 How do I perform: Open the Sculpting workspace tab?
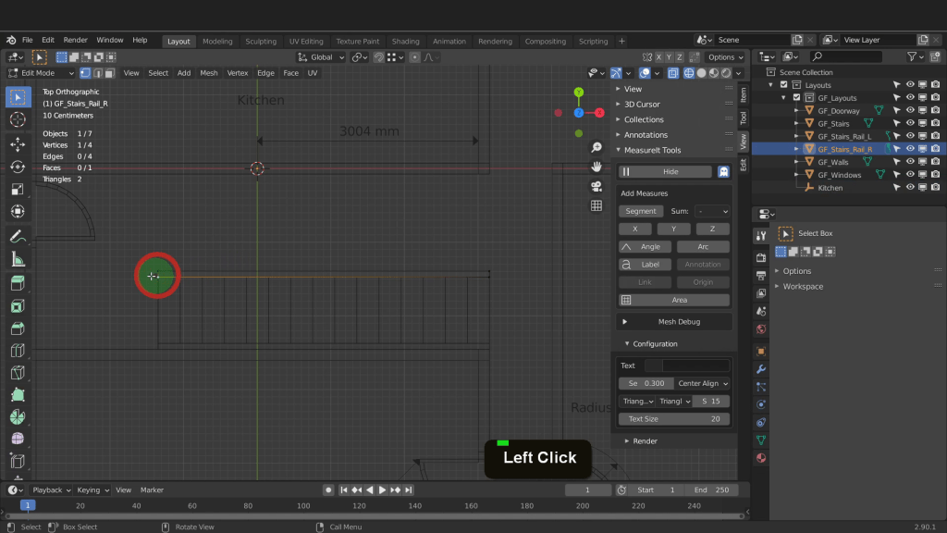(x=260, y=41)
